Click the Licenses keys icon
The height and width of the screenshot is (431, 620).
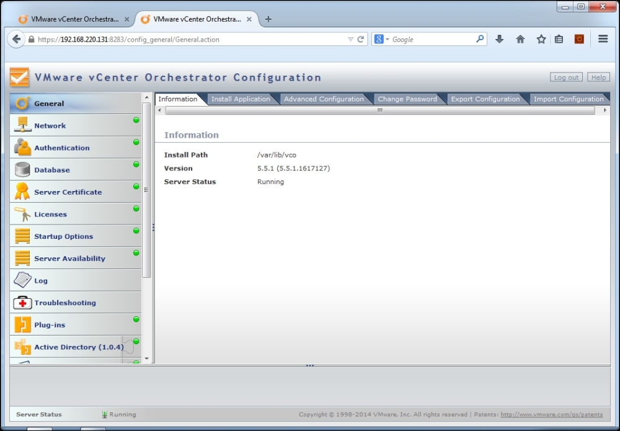coord(22,214)
